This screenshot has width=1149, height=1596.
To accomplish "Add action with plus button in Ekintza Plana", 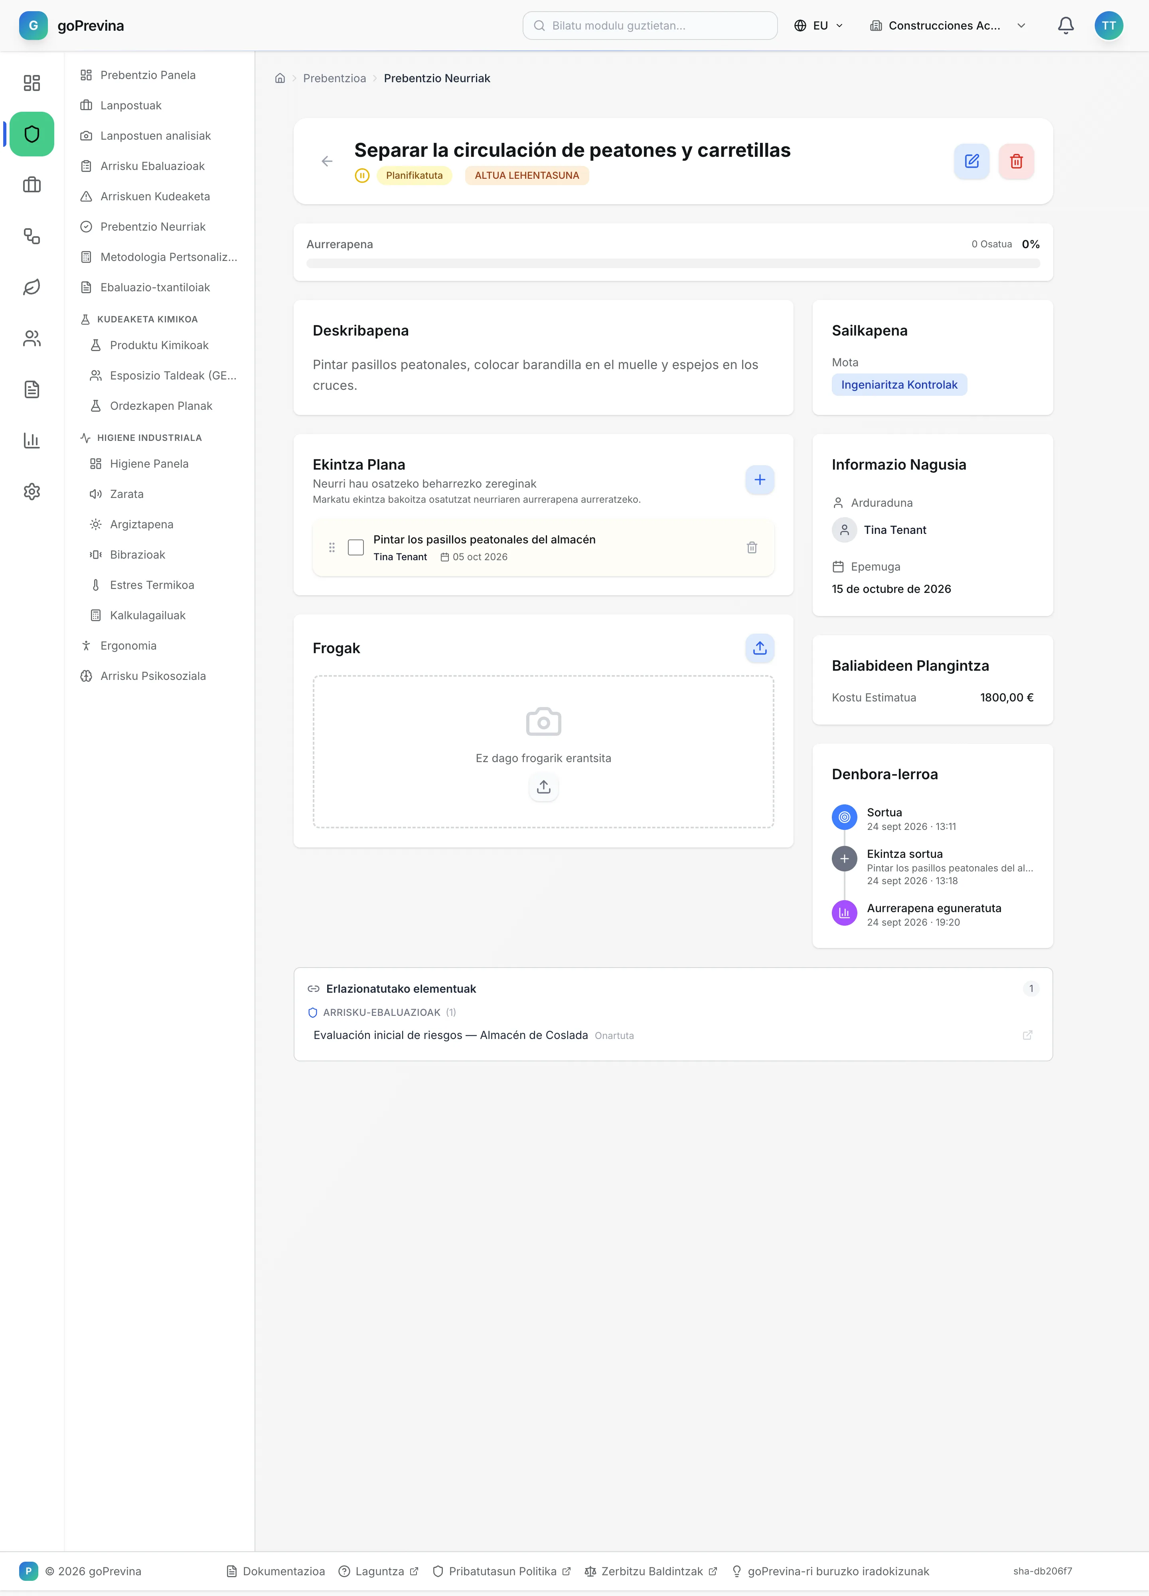I will (759, 480).
